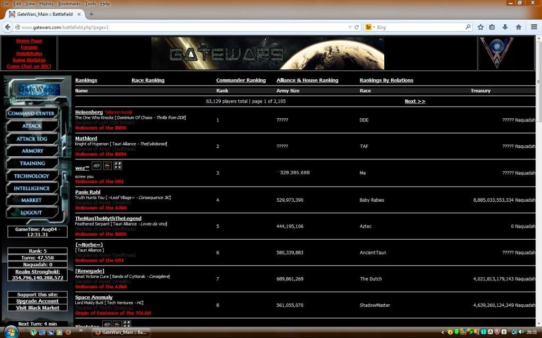Go to the Next >> page link
This screenshot has height=338, width=542.
tap(414, 101)
